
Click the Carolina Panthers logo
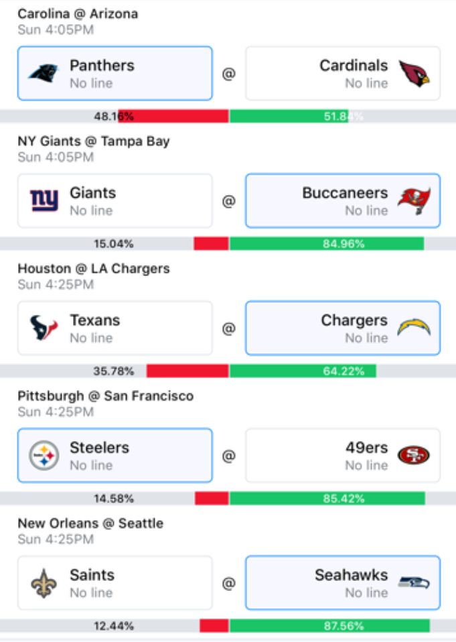coord(44,73)
